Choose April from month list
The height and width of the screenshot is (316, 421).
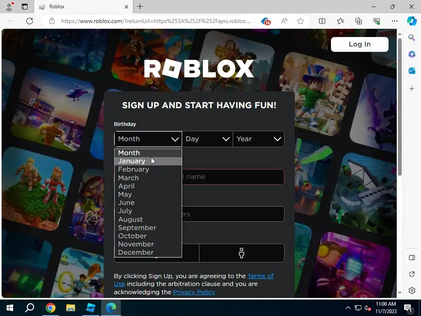click(x=148, y=186)
